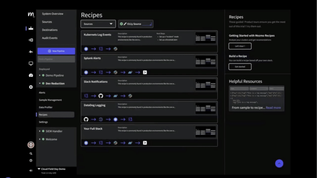Expand the Demo Pipeline tree item
Viewport: 317px width, 178px height.
(x=40, y=75)
